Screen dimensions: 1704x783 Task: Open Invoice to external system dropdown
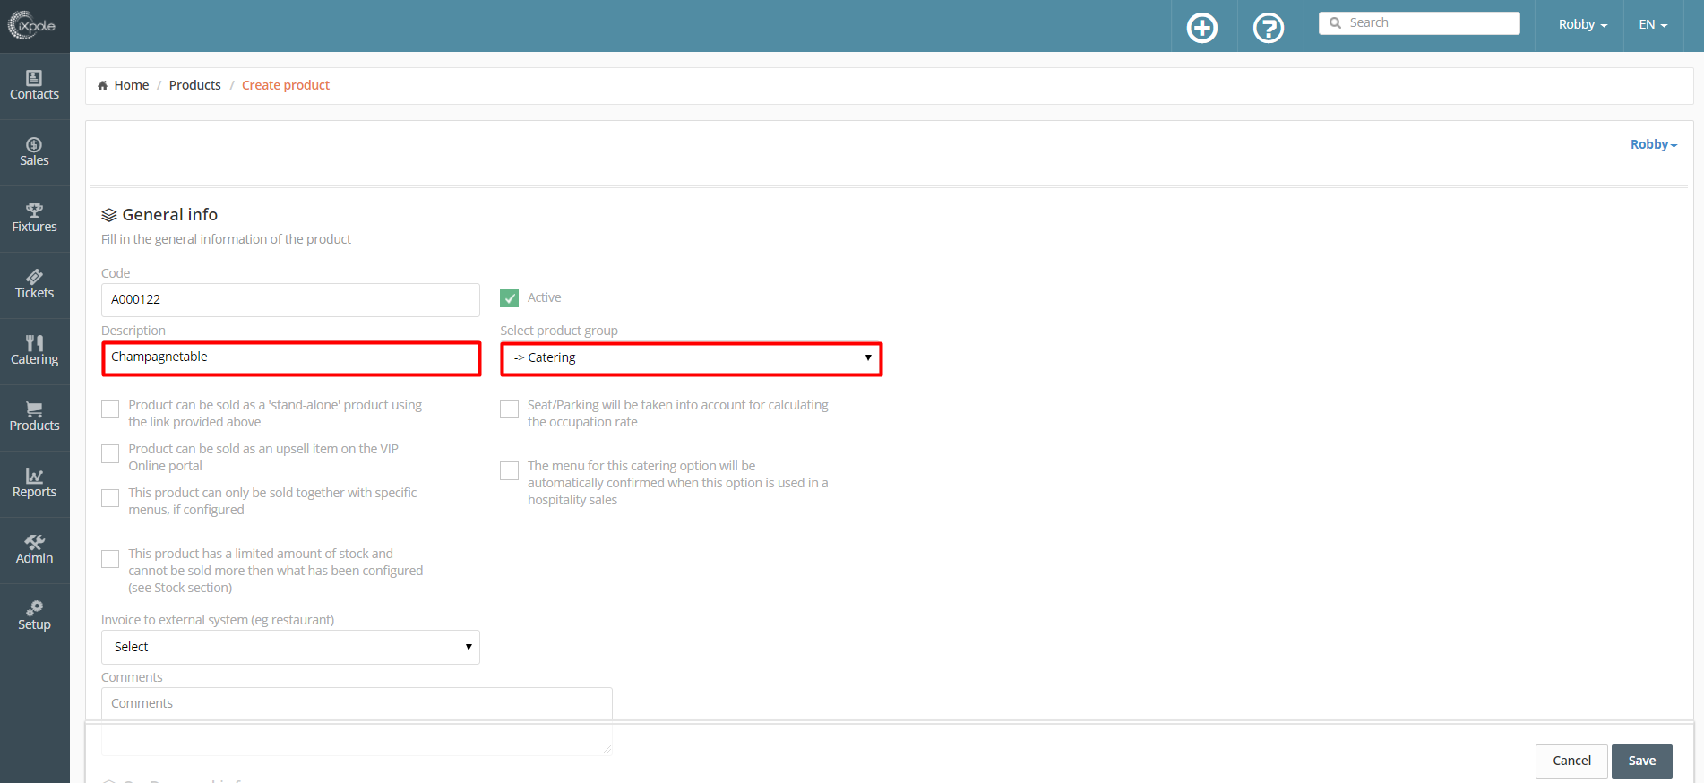click(290, 647)
